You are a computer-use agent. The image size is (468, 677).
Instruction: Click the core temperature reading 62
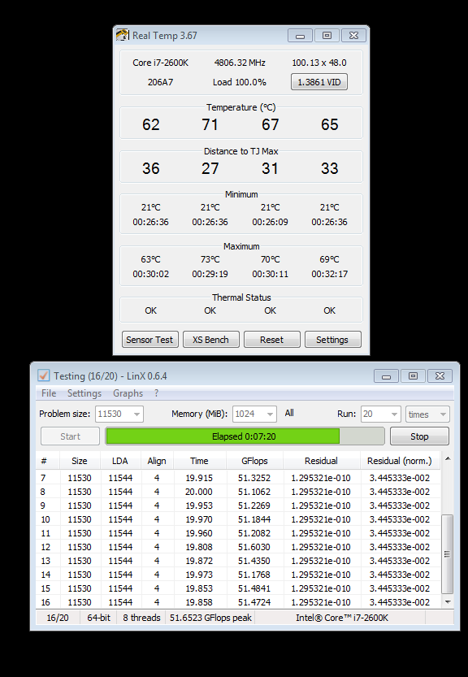coord(150,124)
